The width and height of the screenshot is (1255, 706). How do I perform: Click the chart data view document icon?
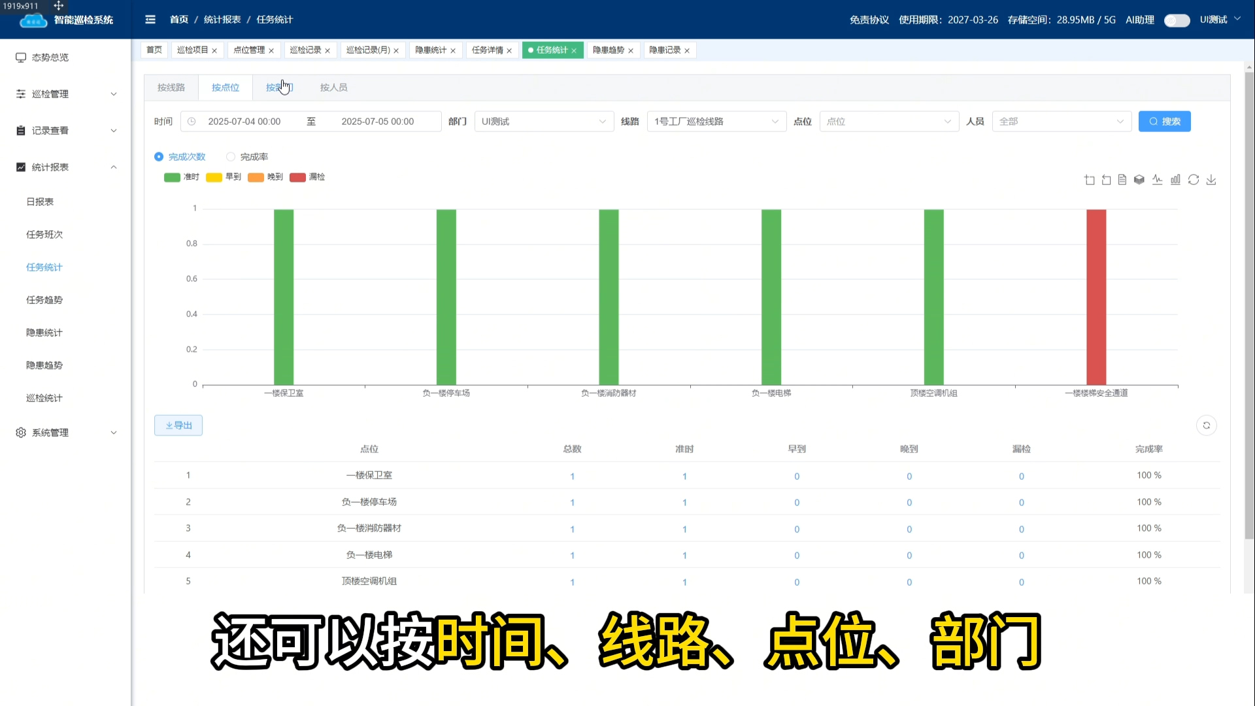[1122, 180]
